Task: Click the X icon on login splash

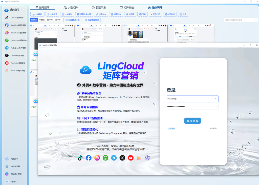Action: (x=122, y=158)
